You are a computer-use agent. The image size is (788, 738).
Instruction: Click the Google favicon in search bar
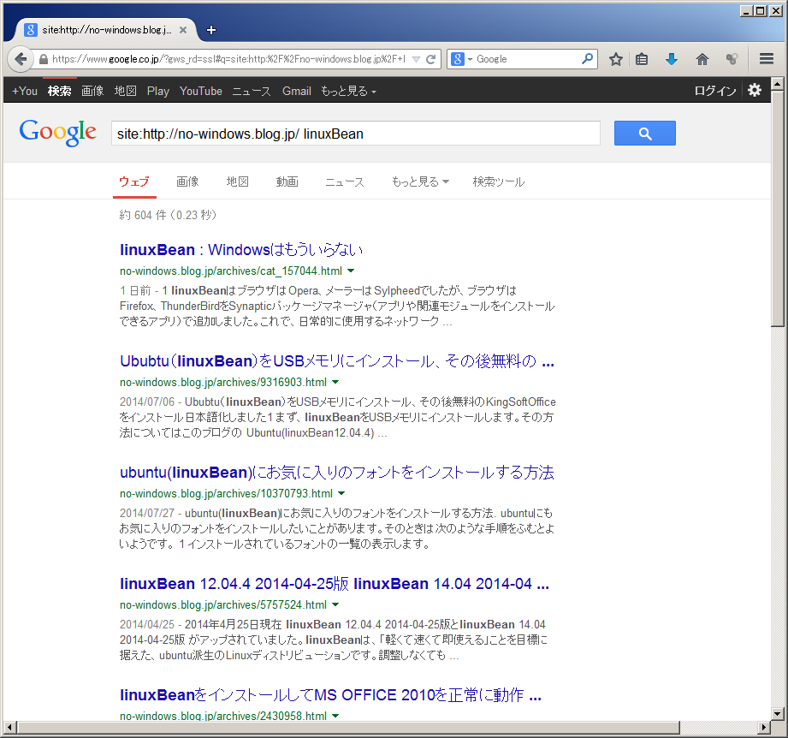pyautogui.click(x=458, y=59)
